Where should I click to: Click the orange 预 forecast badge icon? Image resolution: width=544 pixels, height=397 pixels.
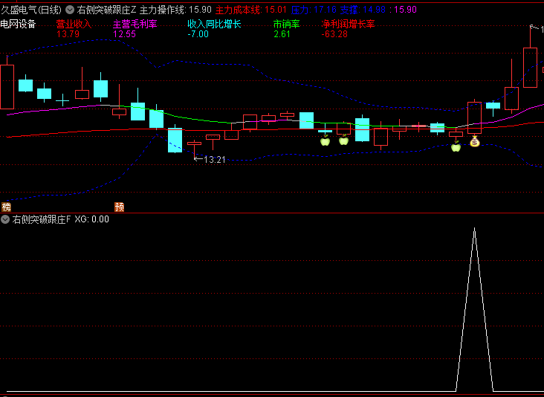(120, 207)
